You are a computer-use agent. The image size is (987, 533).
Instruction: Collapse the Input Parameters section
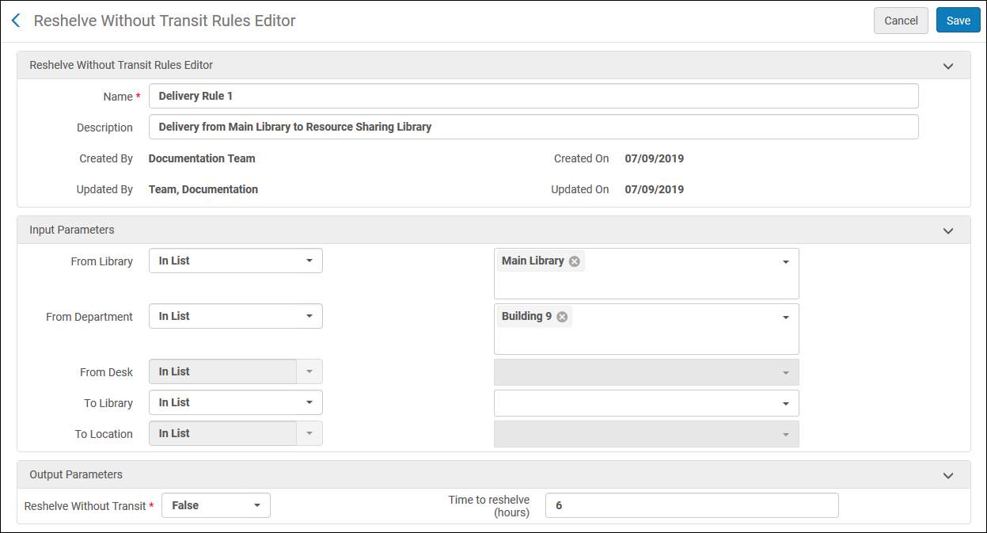point(947,230)
